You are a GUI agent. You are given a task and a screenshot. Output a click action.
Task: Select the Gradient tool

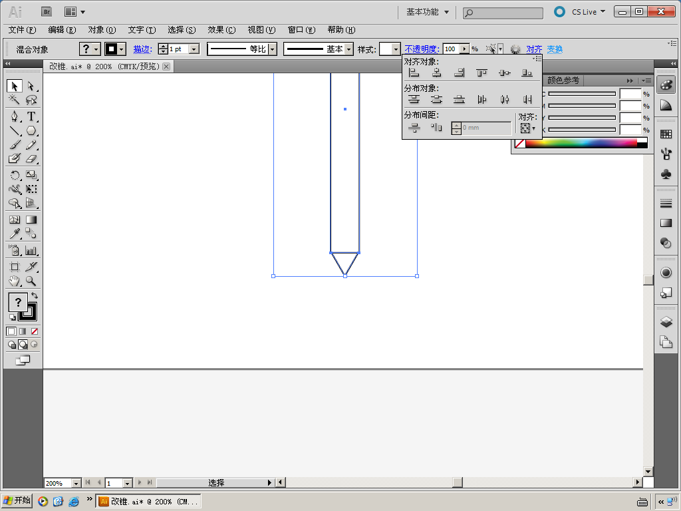click(31, 220)
